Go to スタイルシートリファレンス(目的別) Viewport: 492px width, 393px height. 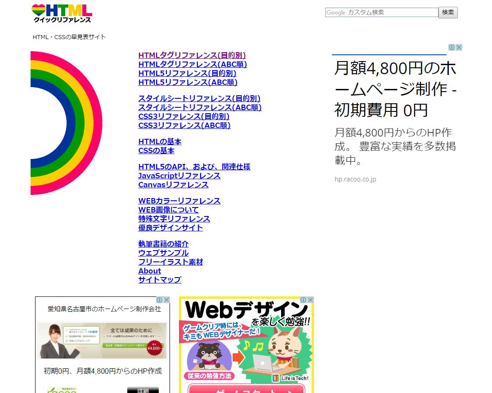tap(199, 98)
